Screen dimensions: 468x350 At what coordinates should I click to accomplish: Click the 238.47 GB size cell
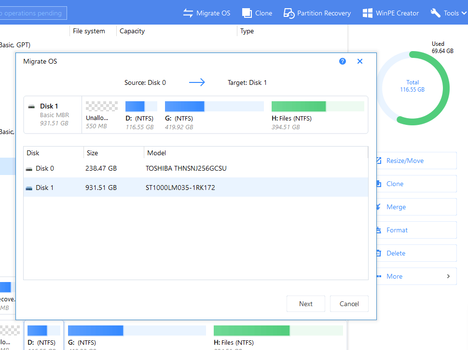pos(101,168)
